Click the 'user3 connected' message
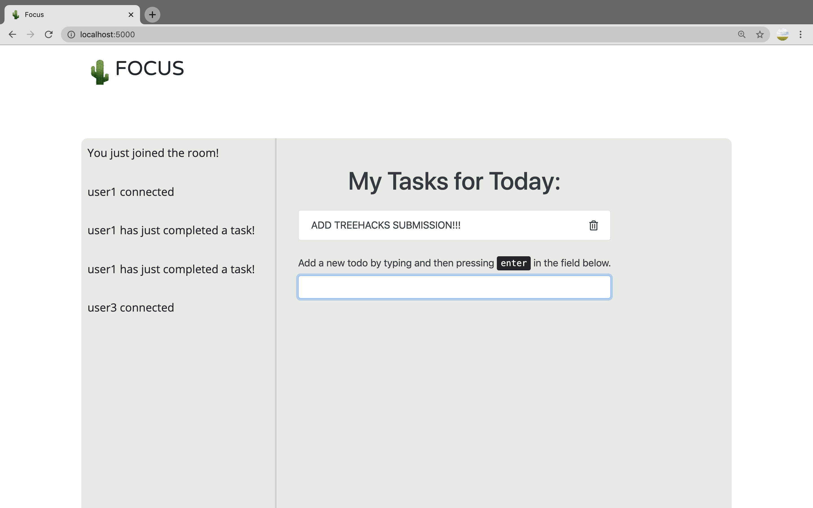The image size is (813, 508). 131,307
